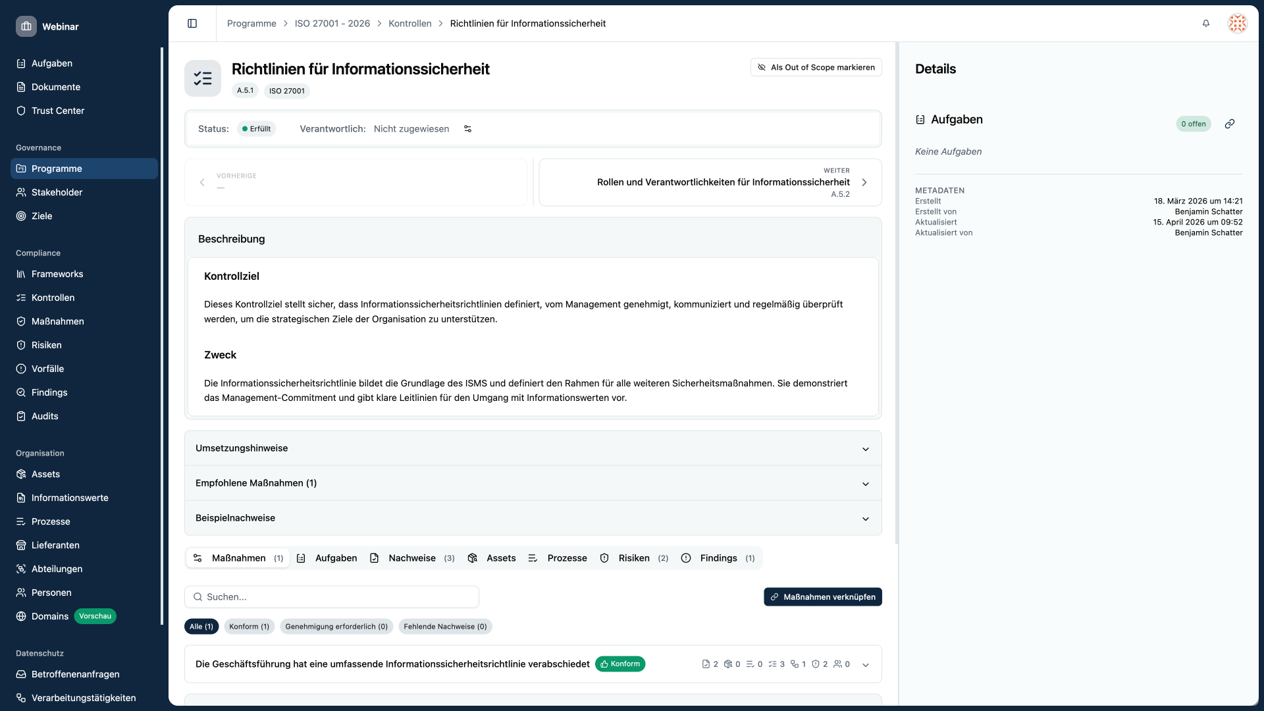Click the 'Maßnahmen verknüpfen' button

822,596
